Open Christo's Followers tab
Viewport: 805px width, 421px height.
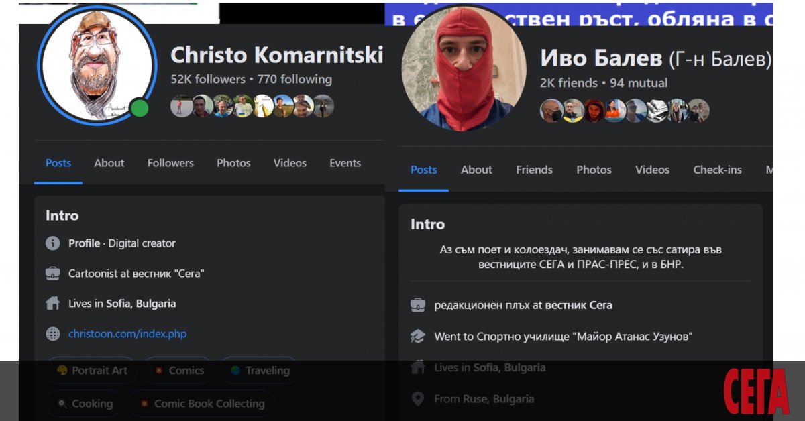tap(170, 163)
